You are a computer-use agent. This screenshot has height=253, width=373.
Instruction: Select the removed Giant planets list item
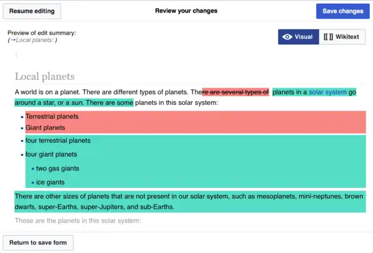coord(45,127)
